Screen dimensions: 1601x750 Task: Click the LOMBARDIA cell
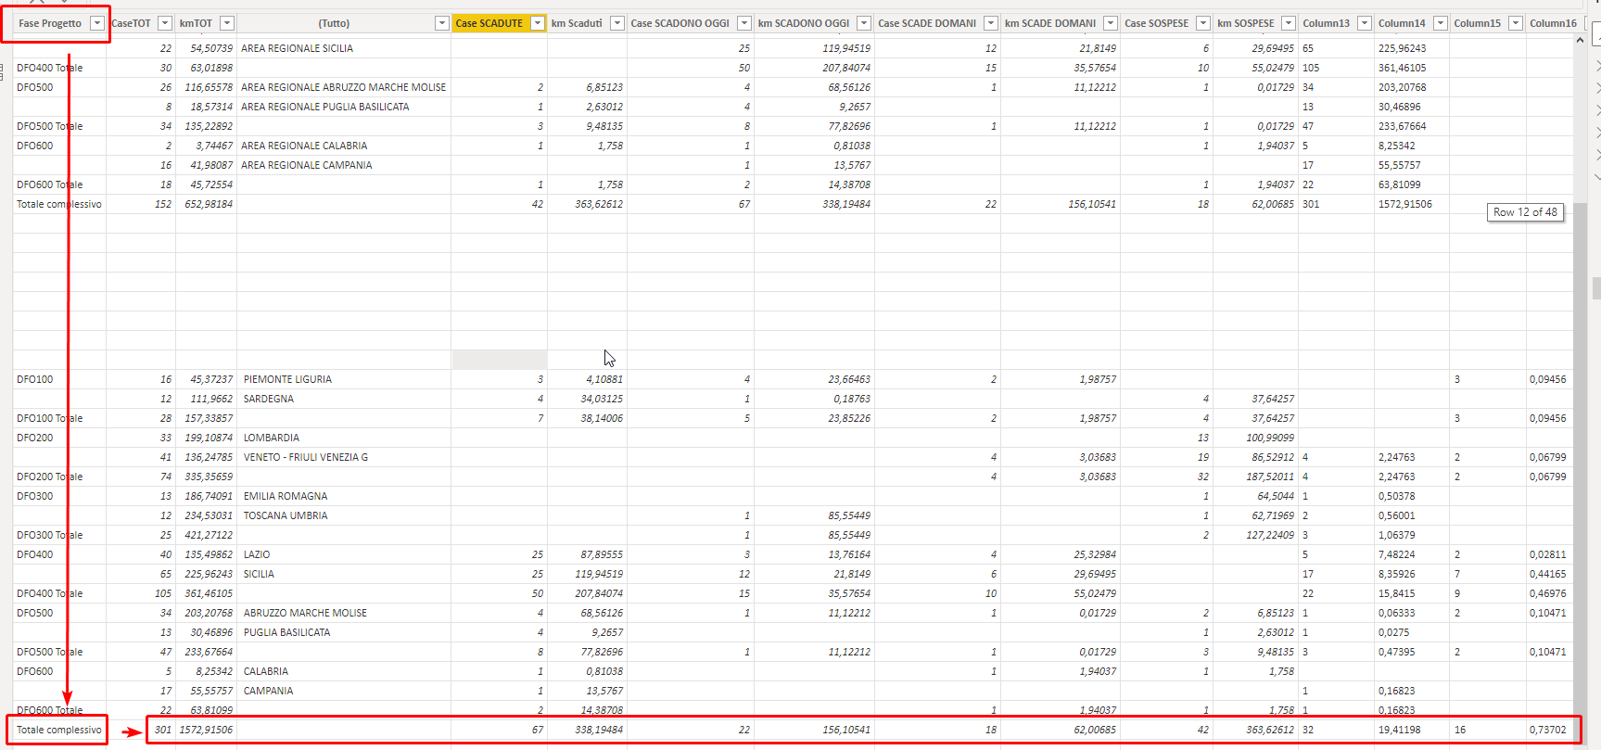[344, 438]
